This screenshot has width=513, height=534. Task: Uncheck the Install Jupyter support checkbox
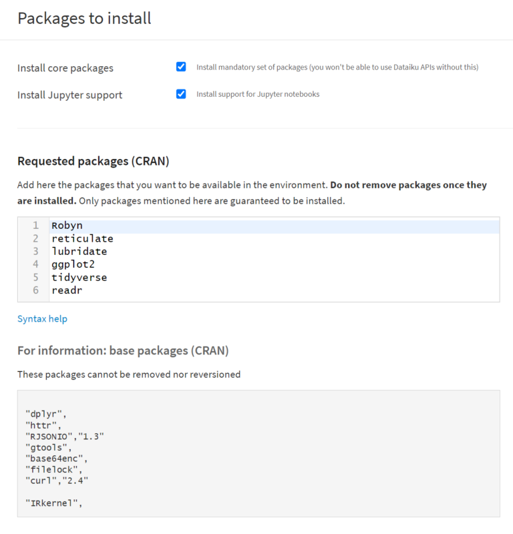181,94
